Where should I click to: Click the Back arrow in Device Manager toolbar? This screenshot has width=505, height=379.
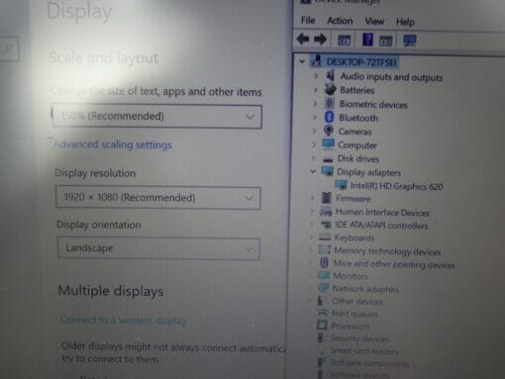tap(303, 40)
